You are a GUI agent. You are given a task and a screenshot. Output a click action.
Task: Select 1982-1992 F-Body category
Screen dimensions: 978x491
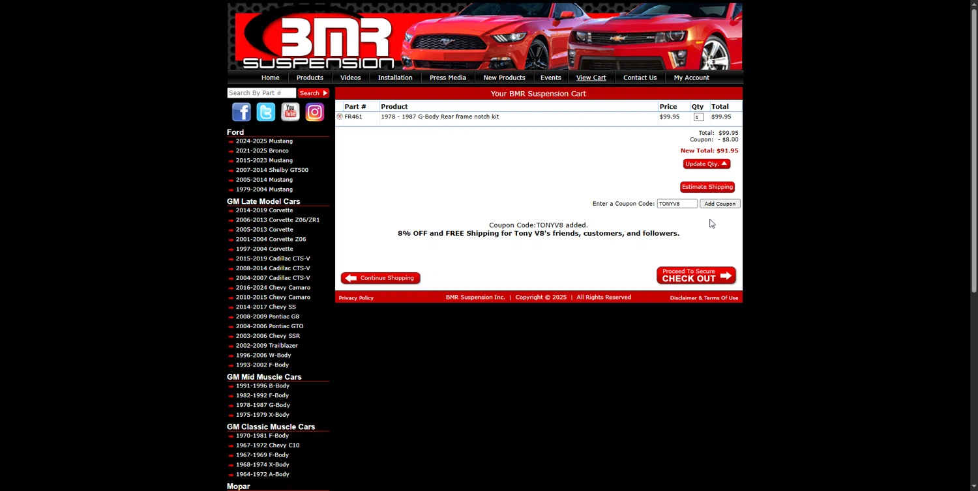262,396
